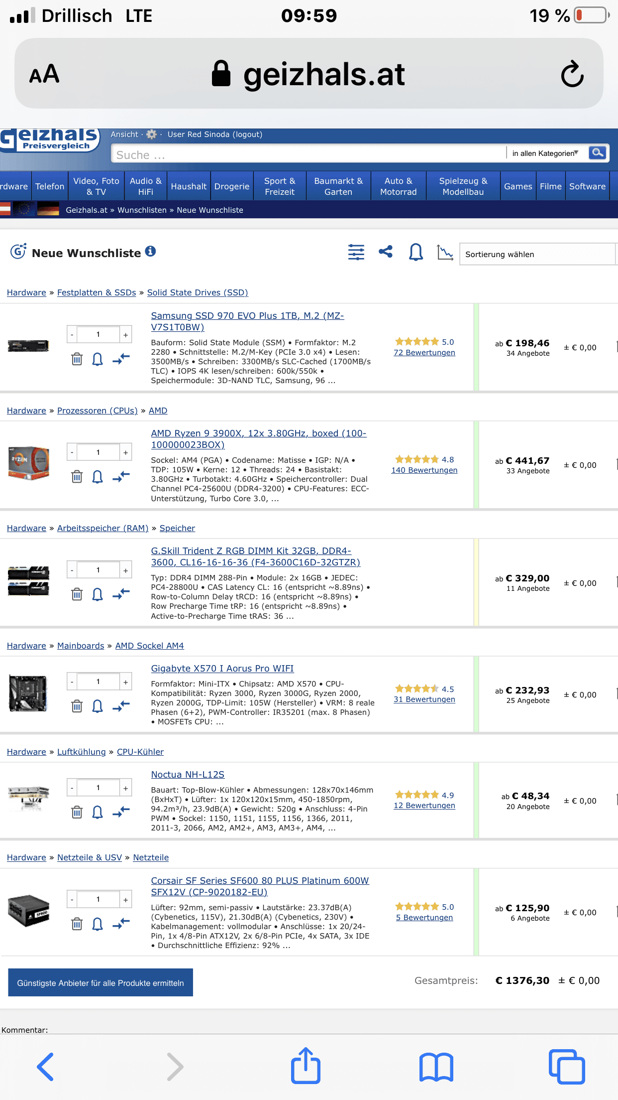Set price alert for Ryzen 9 3900X
The width and height of the screenshot is (618, 1100).
(98, 477)
